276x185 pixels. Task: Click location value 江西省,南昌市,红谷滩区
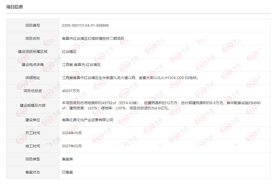click(81, 65)
